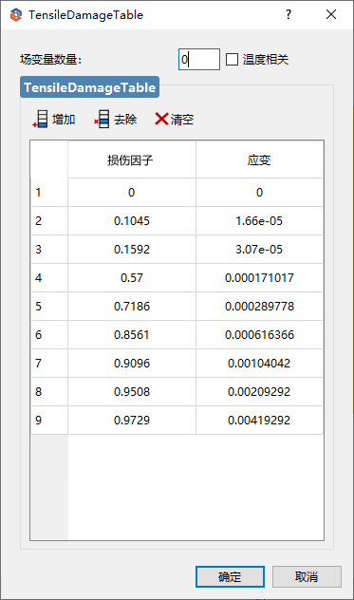Select row header 5
Viewport: 354px width, 600px height.
(x=49, y=307)
